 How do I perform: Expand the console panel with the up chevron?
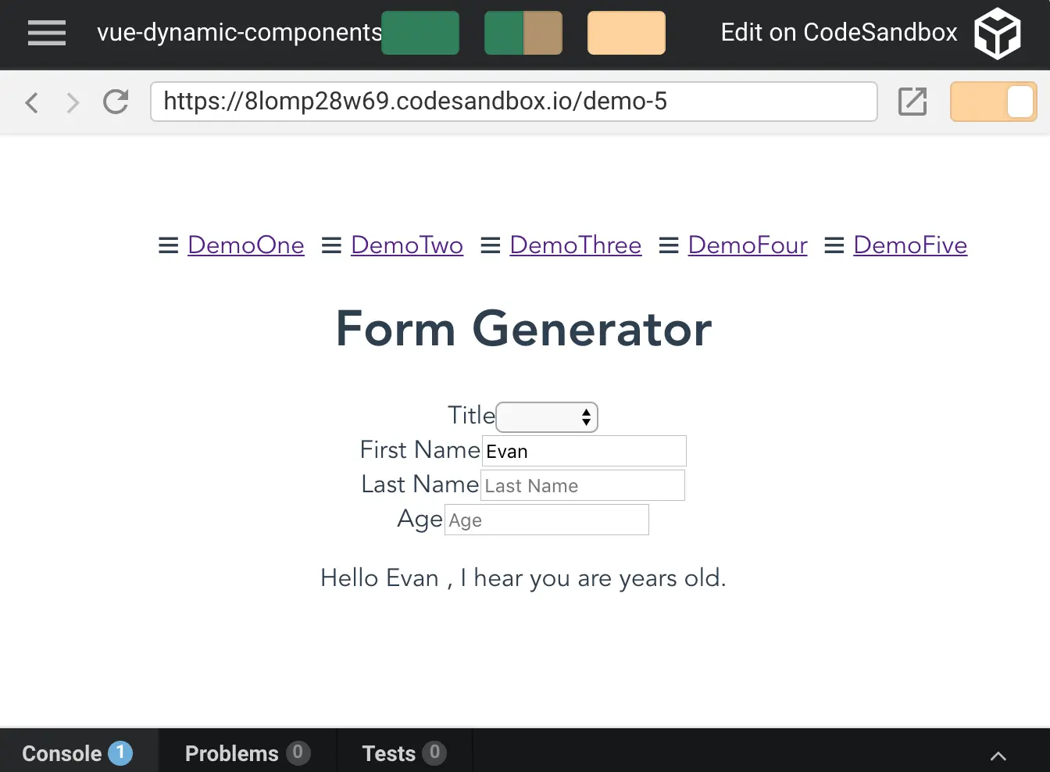pyautogui.click(x=998, y=756)
